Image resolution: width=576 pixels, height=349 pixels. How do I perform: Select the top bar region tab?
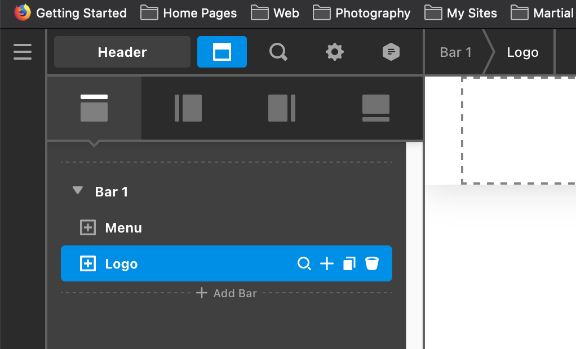coord(94,108)
